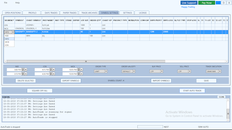Click the START AUTO TRADE button

[192, 91]
